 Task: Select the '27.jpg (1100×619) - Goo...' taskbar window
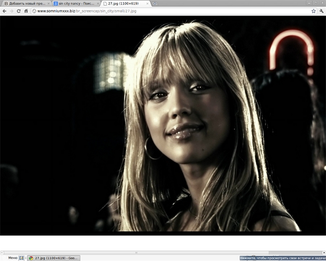54,258
